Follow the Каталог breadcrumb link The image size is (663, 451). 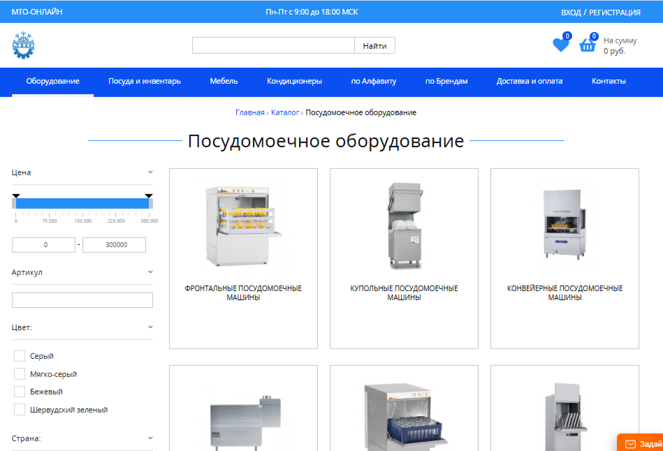tap(285, 112)
